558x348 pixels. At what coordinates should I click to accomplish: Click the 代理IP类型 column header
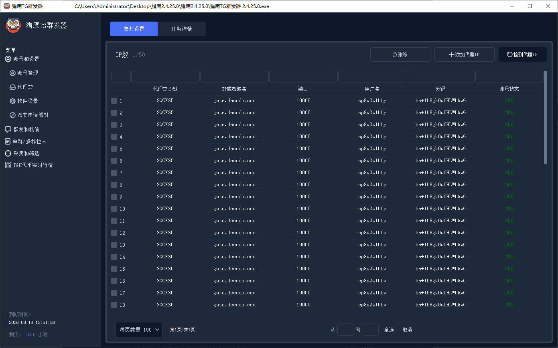tap(165, 89)
